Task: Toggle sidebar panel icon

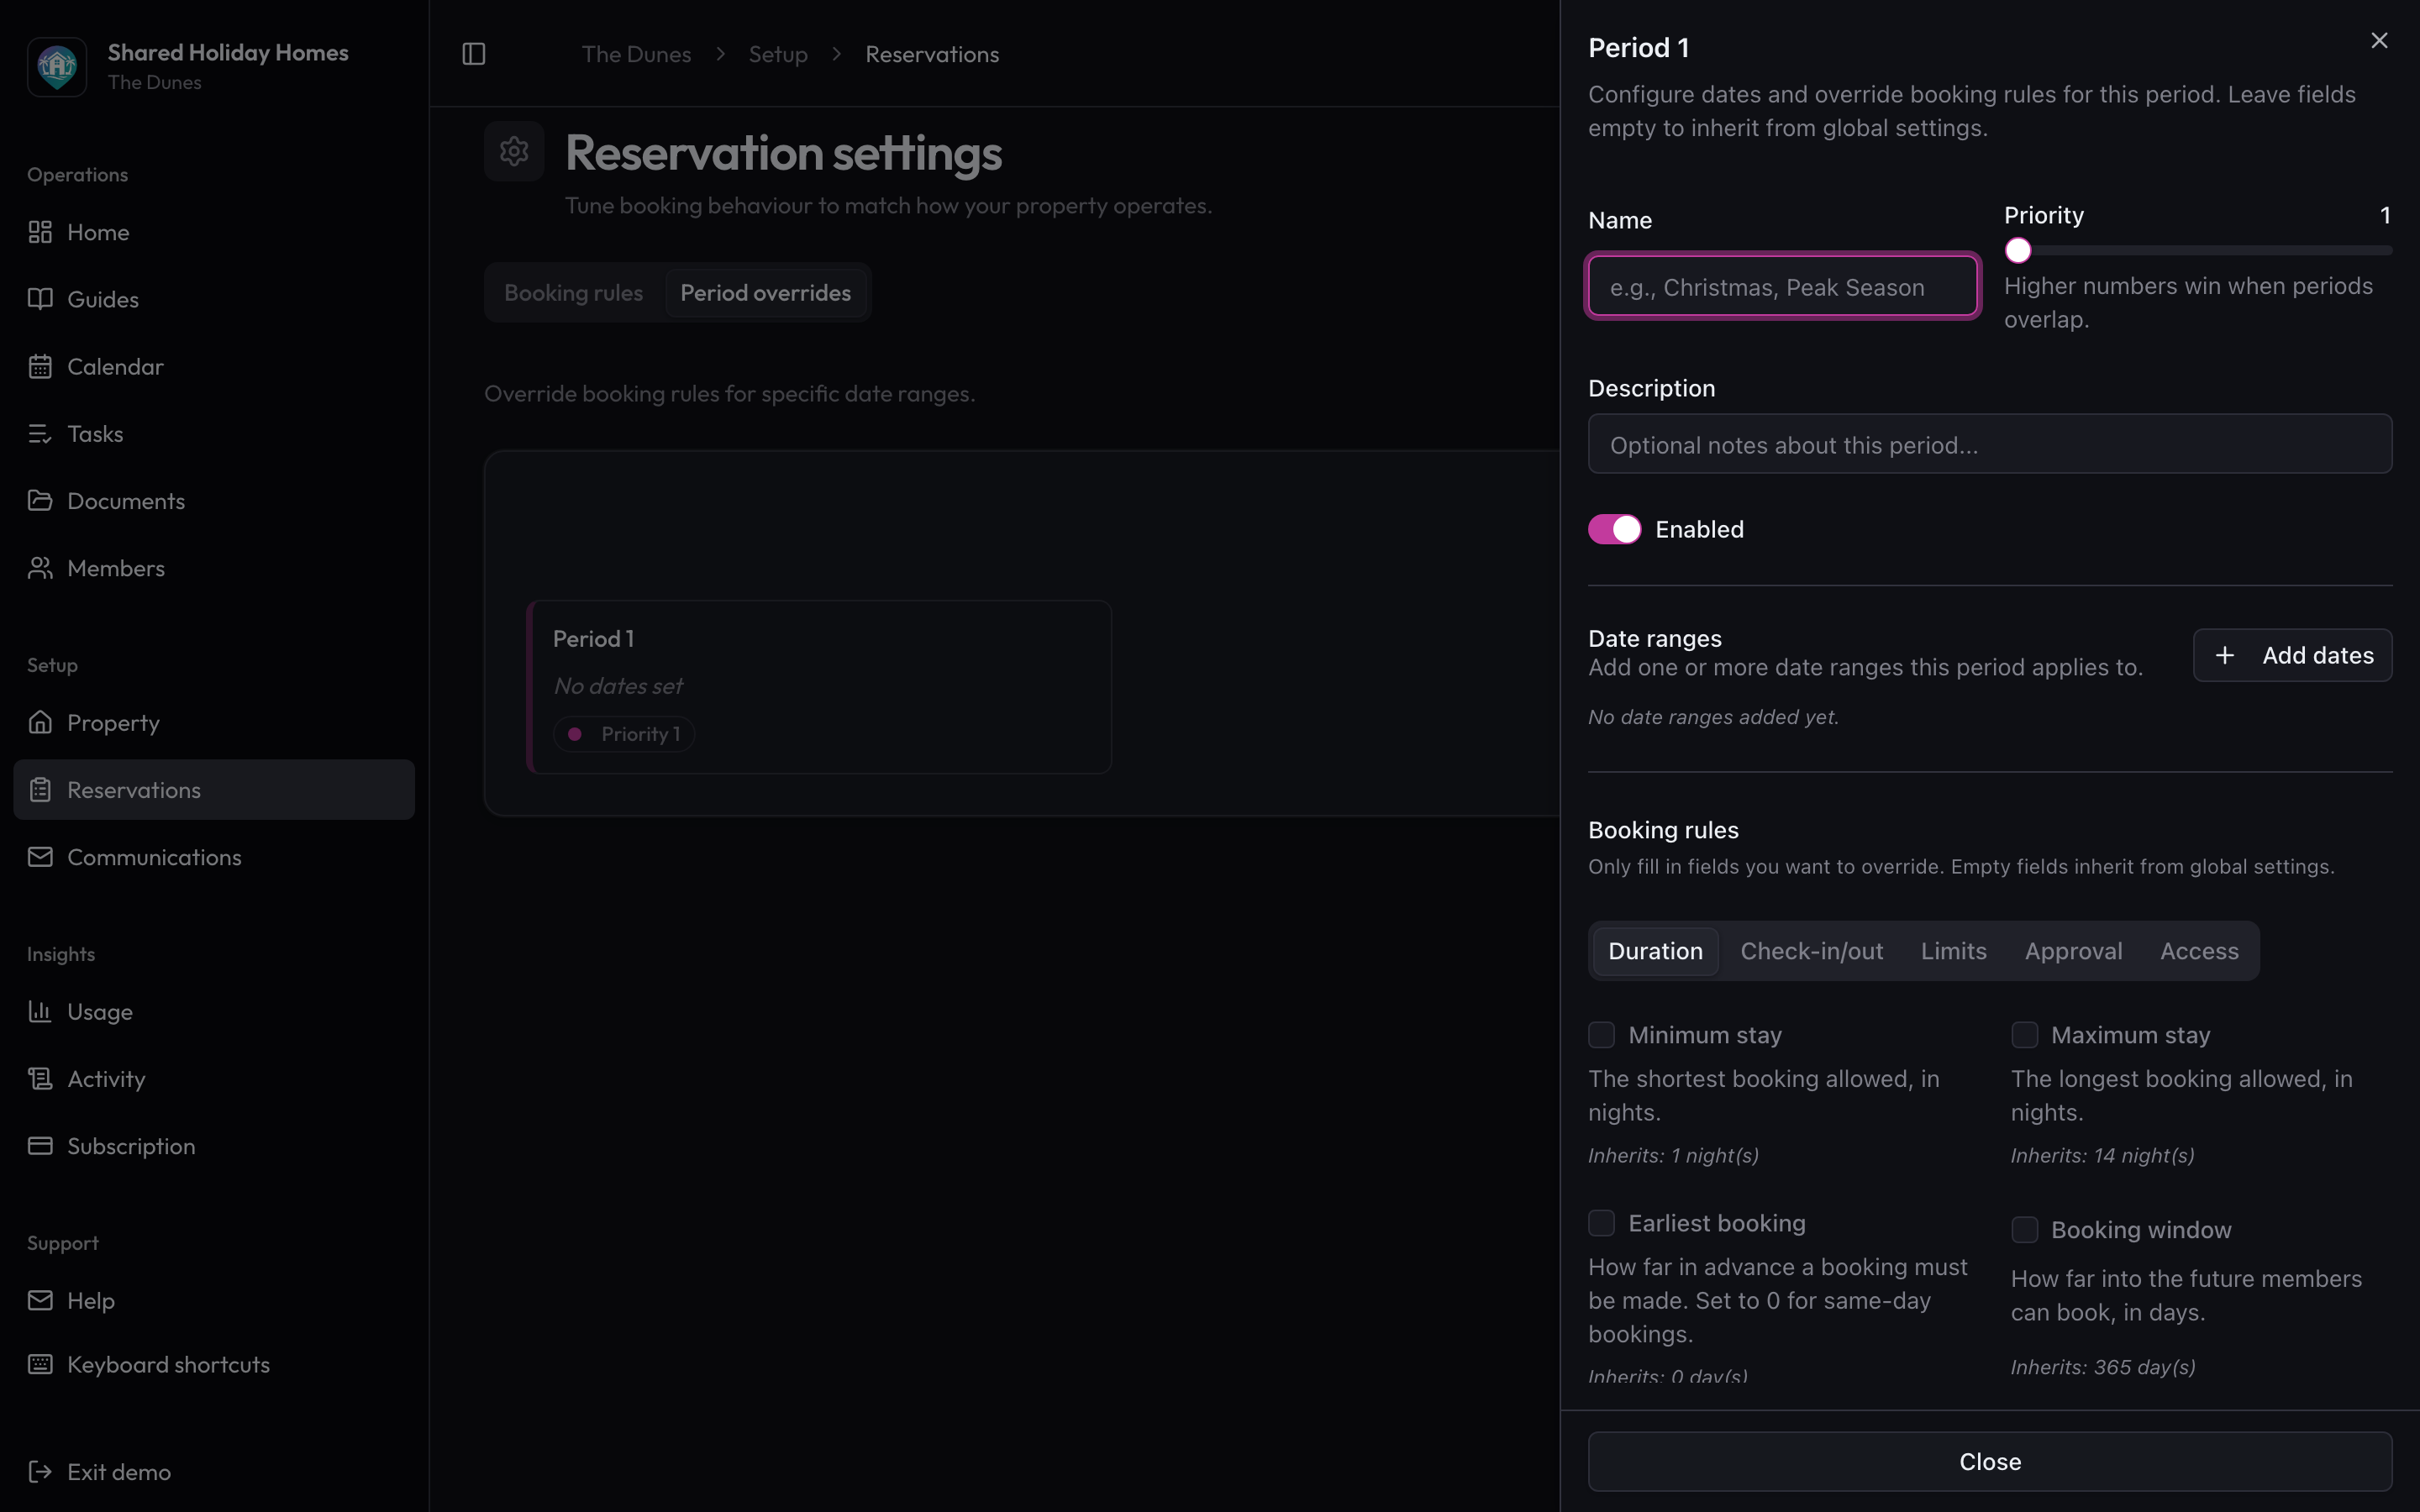Action: 474,54
